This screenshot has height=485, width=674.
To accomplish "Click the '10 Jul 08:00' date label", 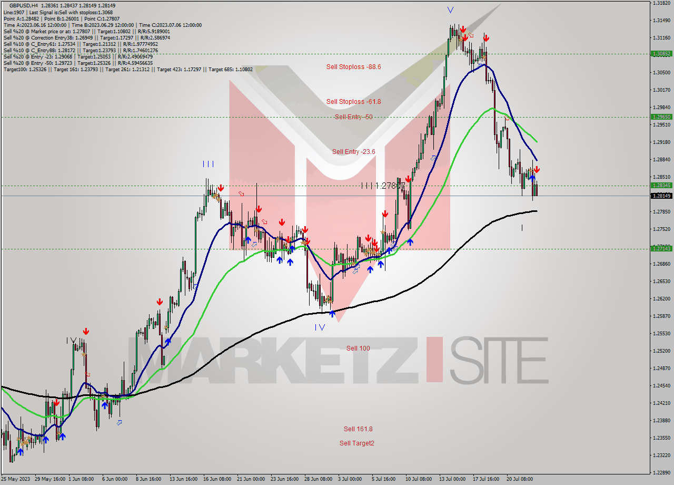I will (x=419, y=480).
